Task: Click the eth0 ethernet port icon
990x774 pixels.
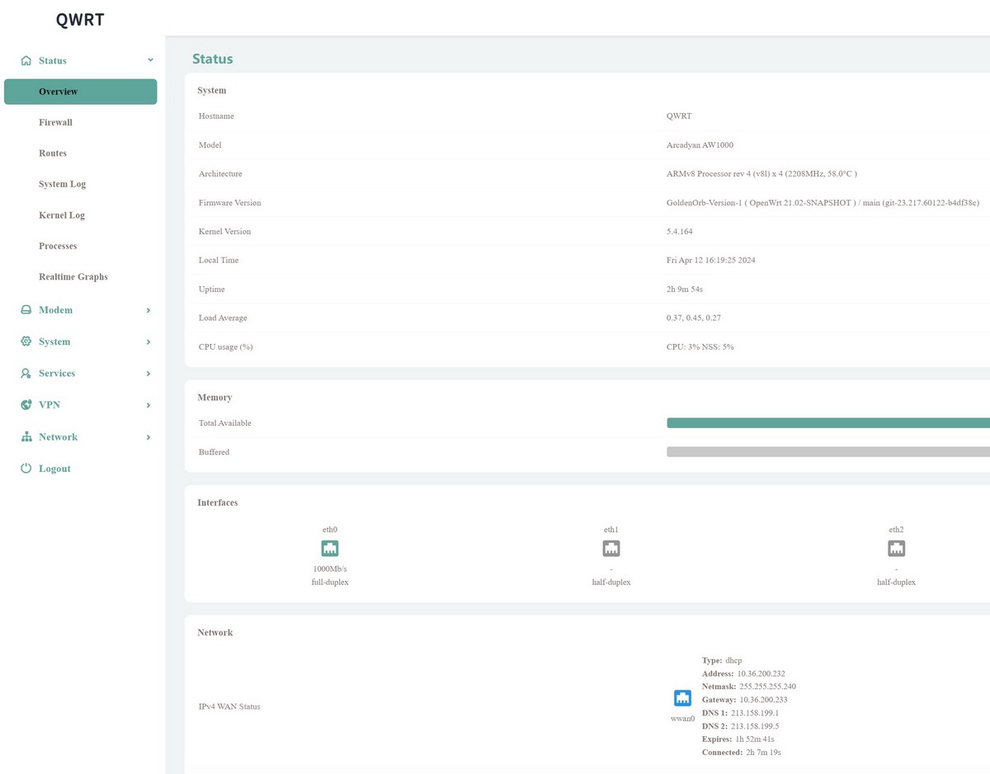Action: [329, 549]
